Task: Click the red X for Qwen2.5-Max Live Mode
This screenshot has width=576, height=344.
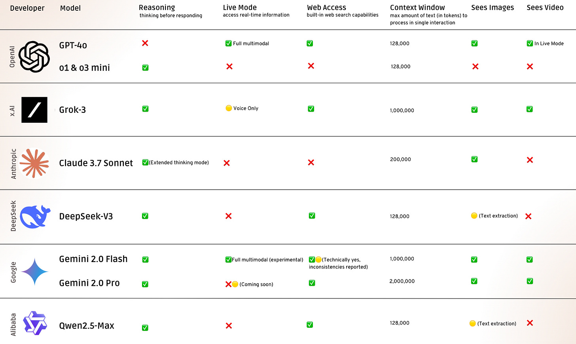Action: [x=229, y=325]
